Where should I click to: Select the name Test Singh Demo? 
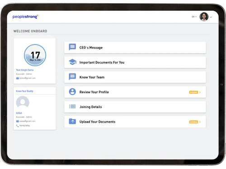pyautogui.click(x=25, y=70)
